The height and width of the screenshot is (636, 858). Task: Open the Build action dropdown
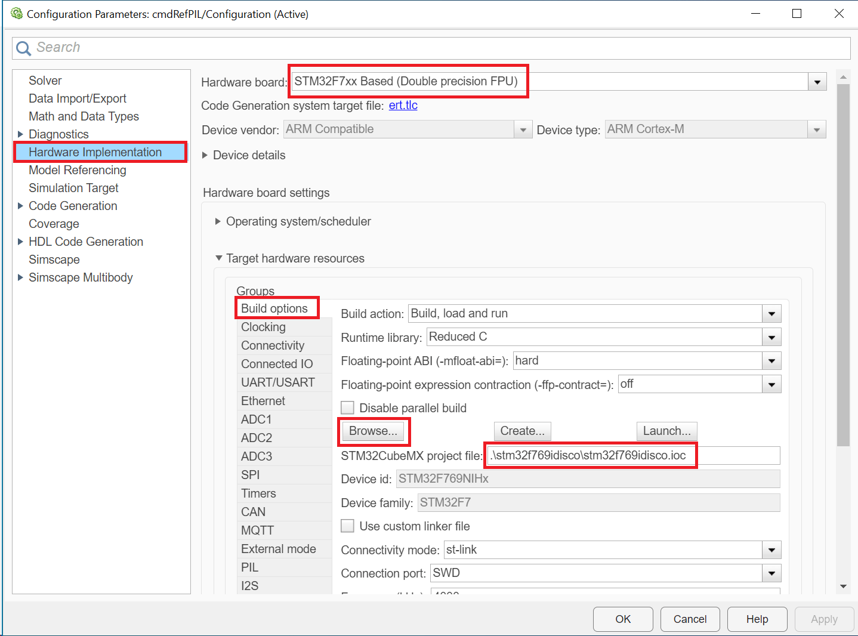(771, 314)
